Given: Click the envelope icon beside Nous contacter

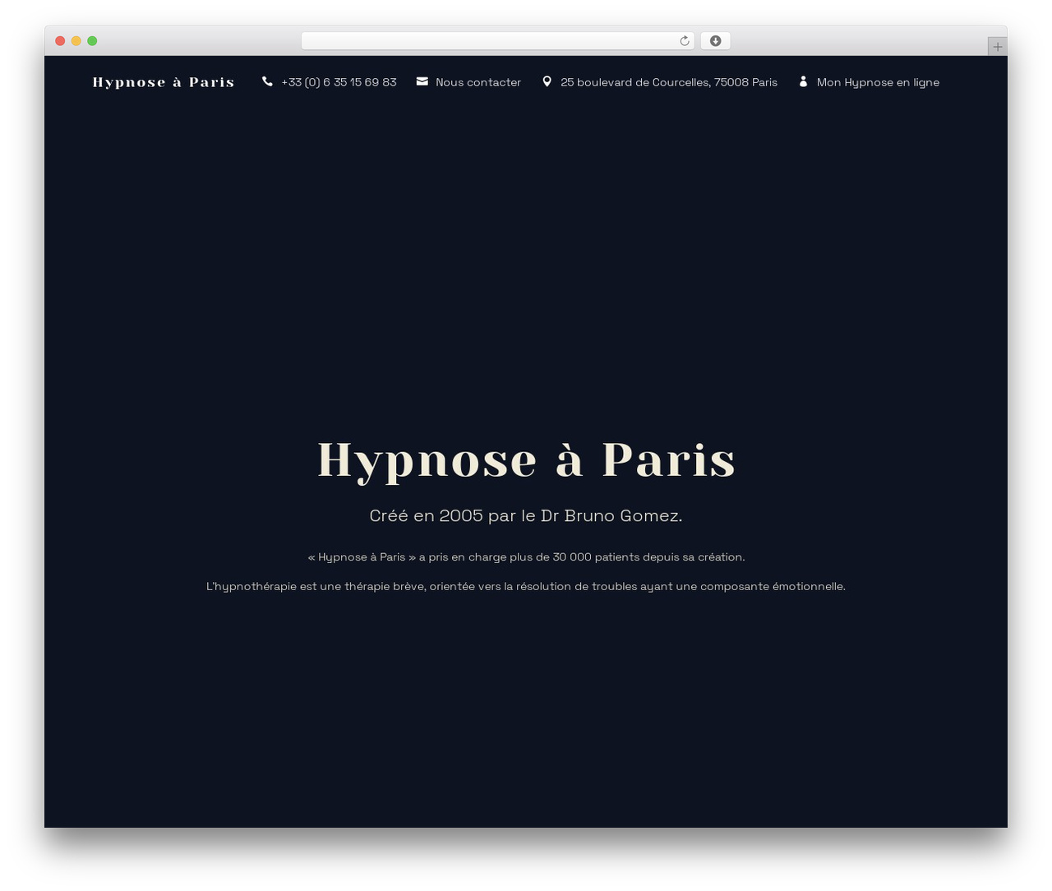Looking at the screenshot, I should (x=422, y=81).
